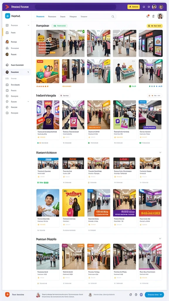Click the yellow button right of the first section title
Viewport: 169px width, 301px height.
pyautogui.click(x=154, y=26)
